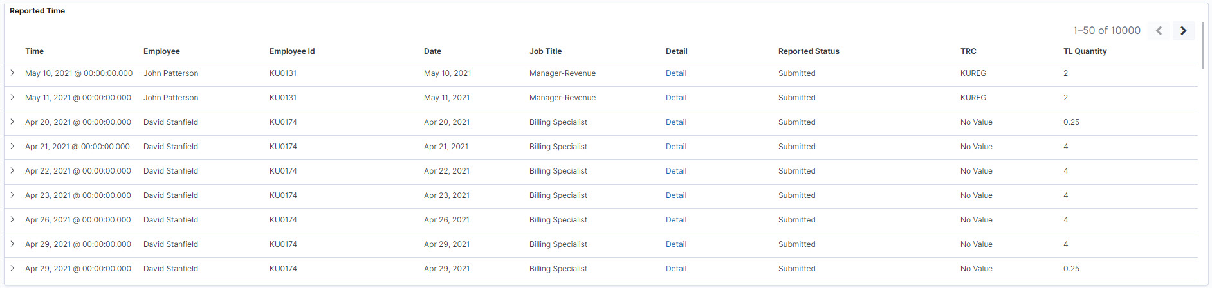The image size is (1212, 288).
Task: Go to previous page of results
Action: tap(1159, 31)
